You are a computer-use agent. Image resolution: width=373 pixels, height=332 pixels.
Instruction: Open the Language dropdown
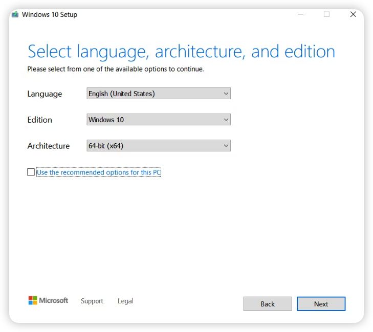(159, 94)
